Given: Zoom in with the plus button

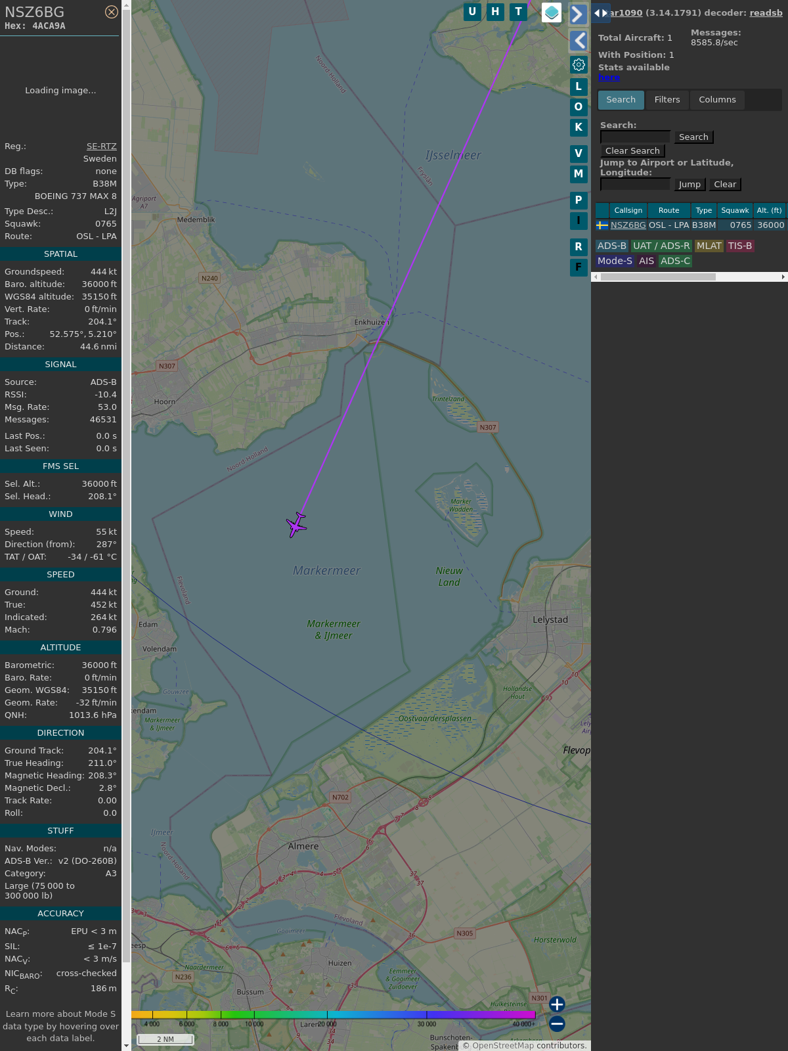Looking at the screenshot, I should click(557, 1004).
